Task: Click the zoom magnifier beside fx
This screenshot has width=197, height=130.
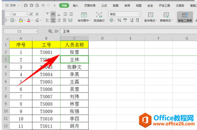Action: click(50, 31)
